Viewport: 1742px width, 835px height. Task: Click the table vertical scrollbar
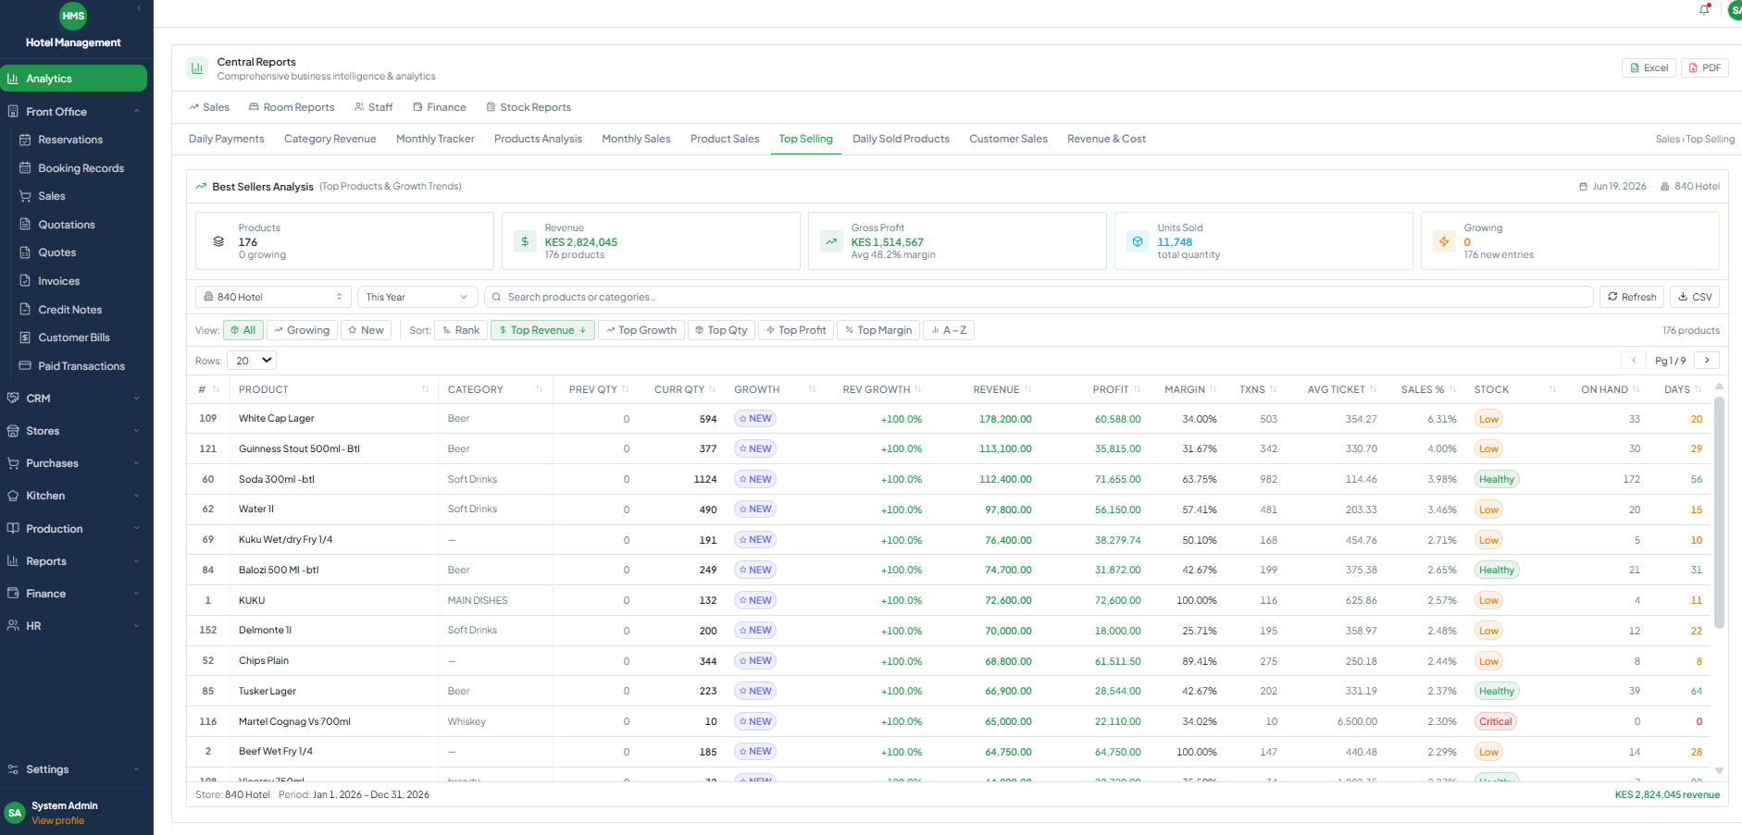tap(1719, 513)
